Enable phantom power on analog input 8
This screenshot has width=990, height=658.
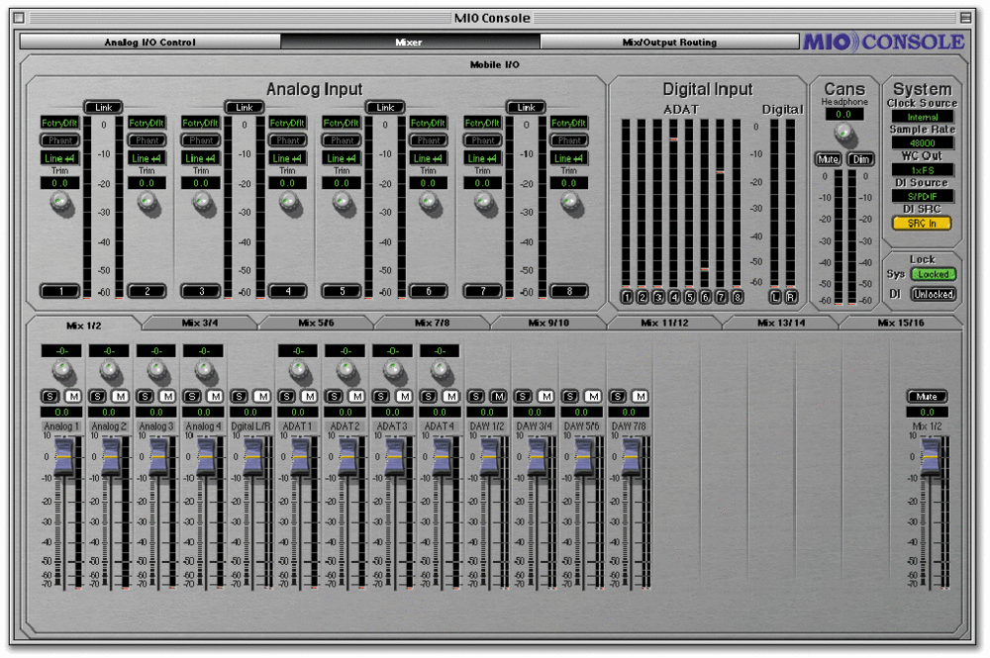click(569, 141)
